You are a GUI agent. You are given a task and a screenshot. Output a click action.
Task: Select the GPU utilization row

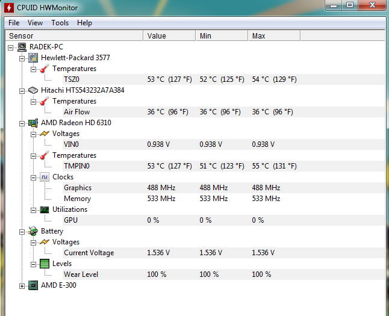pos(223,220)
